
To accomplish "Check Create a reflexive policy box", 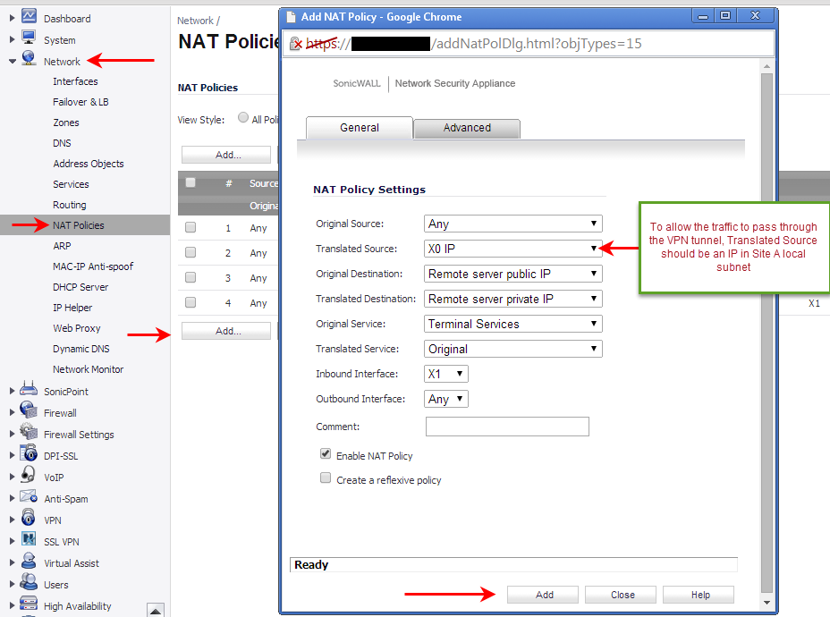I will tap(326, 478).
